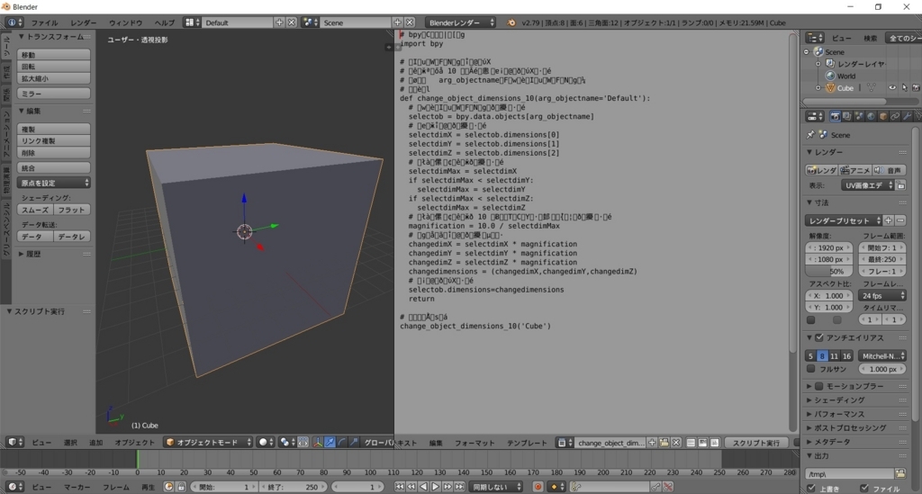922x494 pixels.
Task: Toggle Cube visibility eye icon in outliner
Action: click(892, 87)
